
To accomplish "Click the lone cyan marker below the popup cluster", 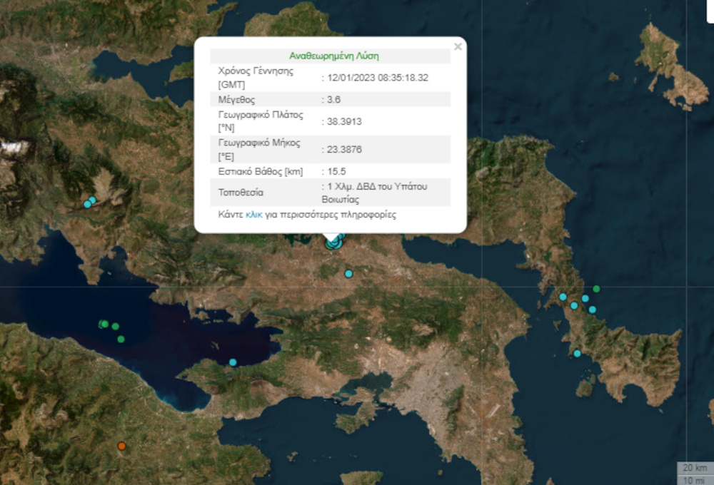I will (x=348, y=274).
